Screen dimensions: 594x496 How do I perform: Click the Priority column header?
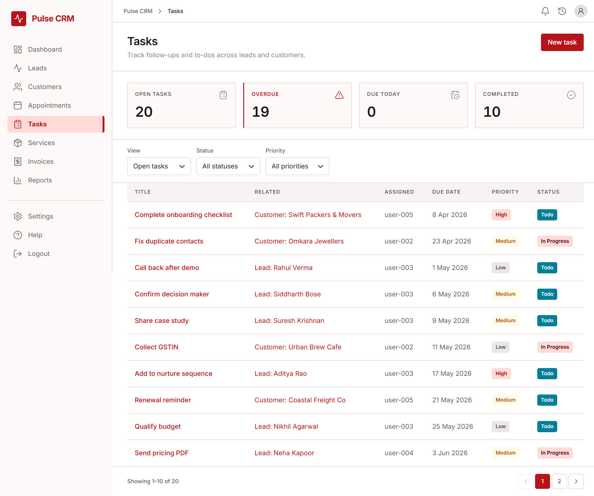pyautogui.click(x=505, y=192)
